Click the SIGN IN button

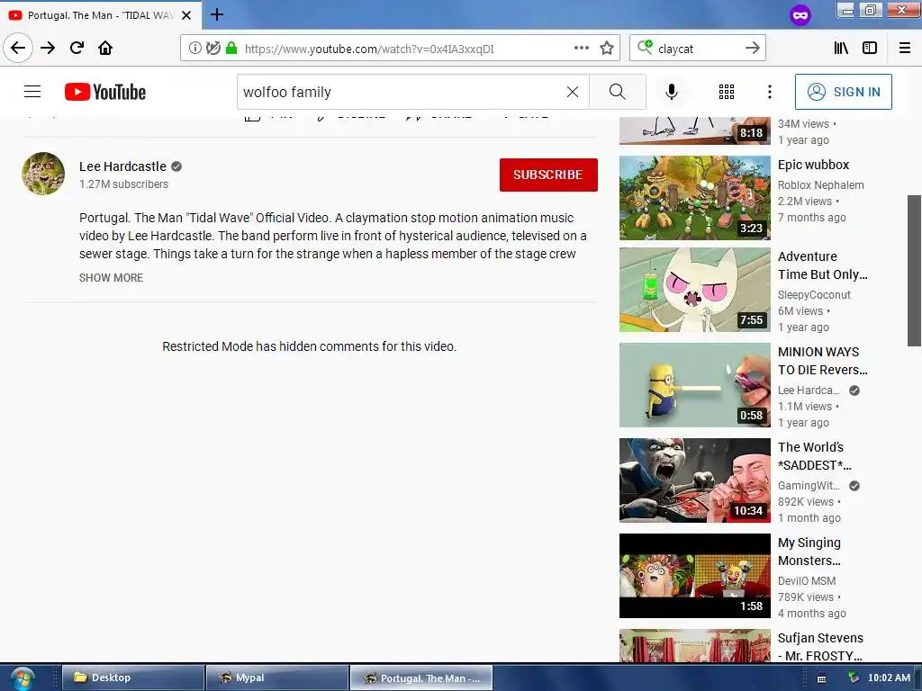click(843, 92)
